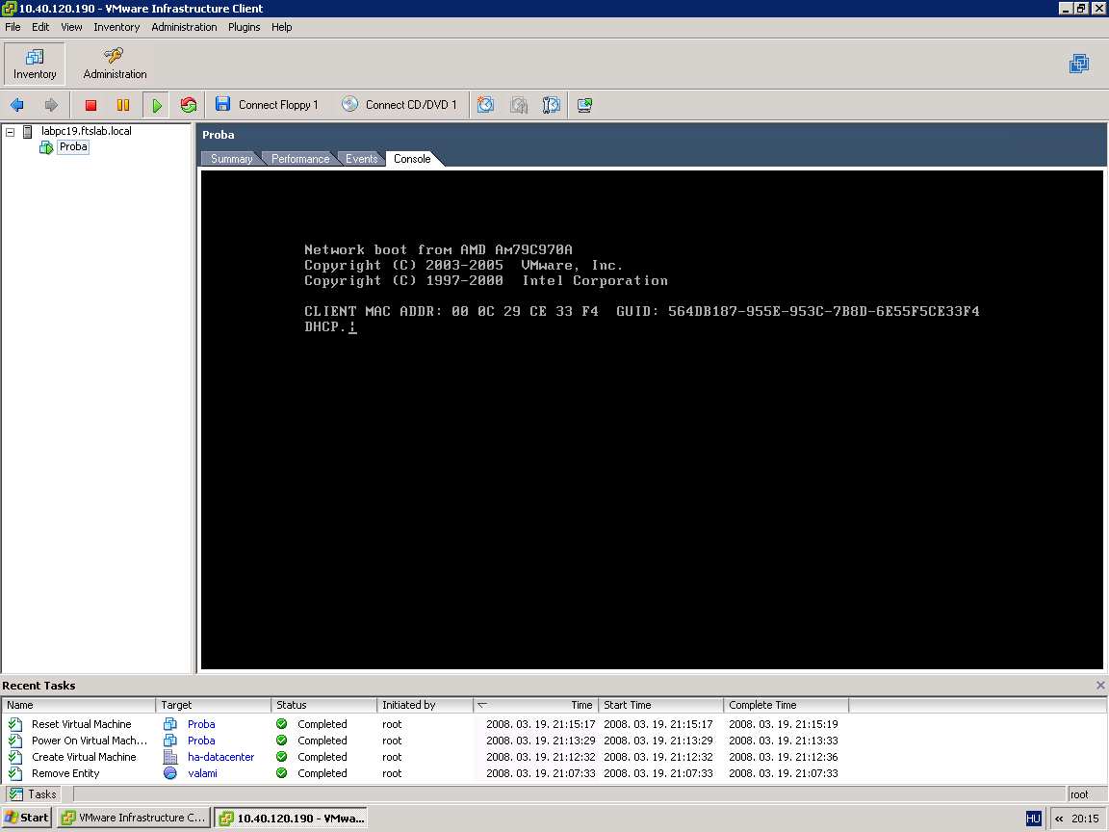Image resolution: width=1109 pixels, height=832 pixels.
Task: Click the Proba title header above tabs
Action: coord(218,135)
